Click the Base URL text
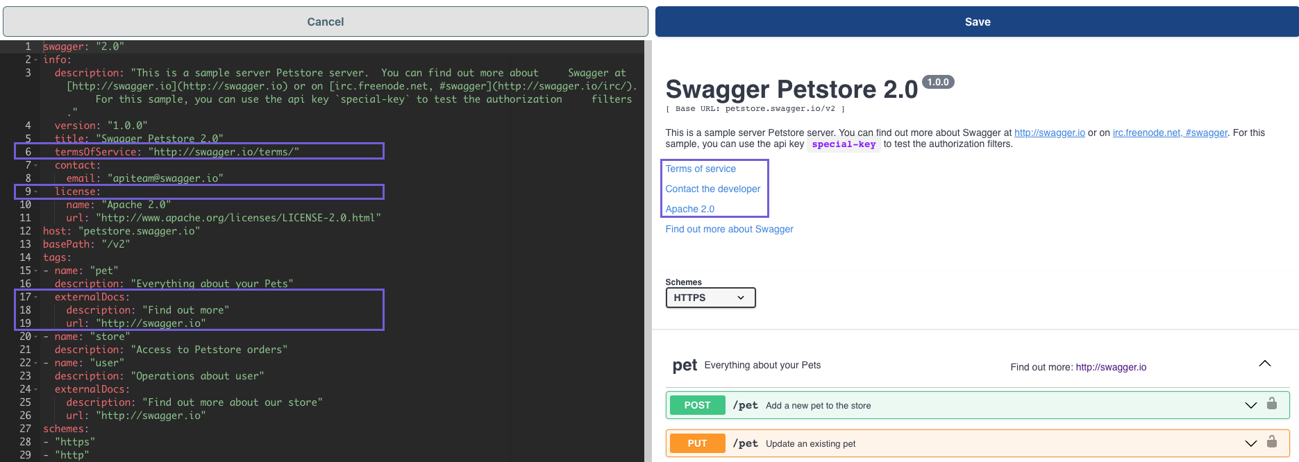Image resolution: width=1299 pixels, height=462 pixels. [755, 109]
